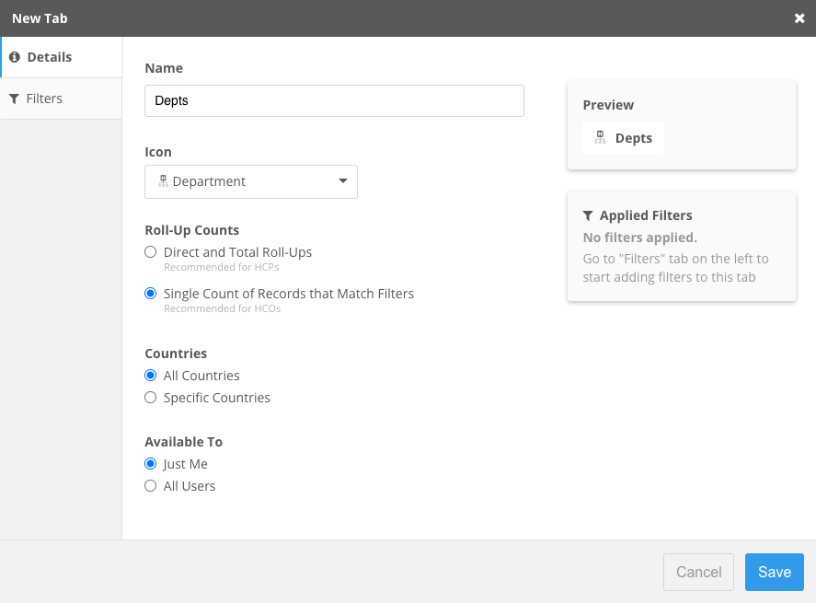Click the Applied Filters funnel icon
Image resolution: width=816 pixels, height=603 pixels.
pyautogui.click(x=589, y=215)
